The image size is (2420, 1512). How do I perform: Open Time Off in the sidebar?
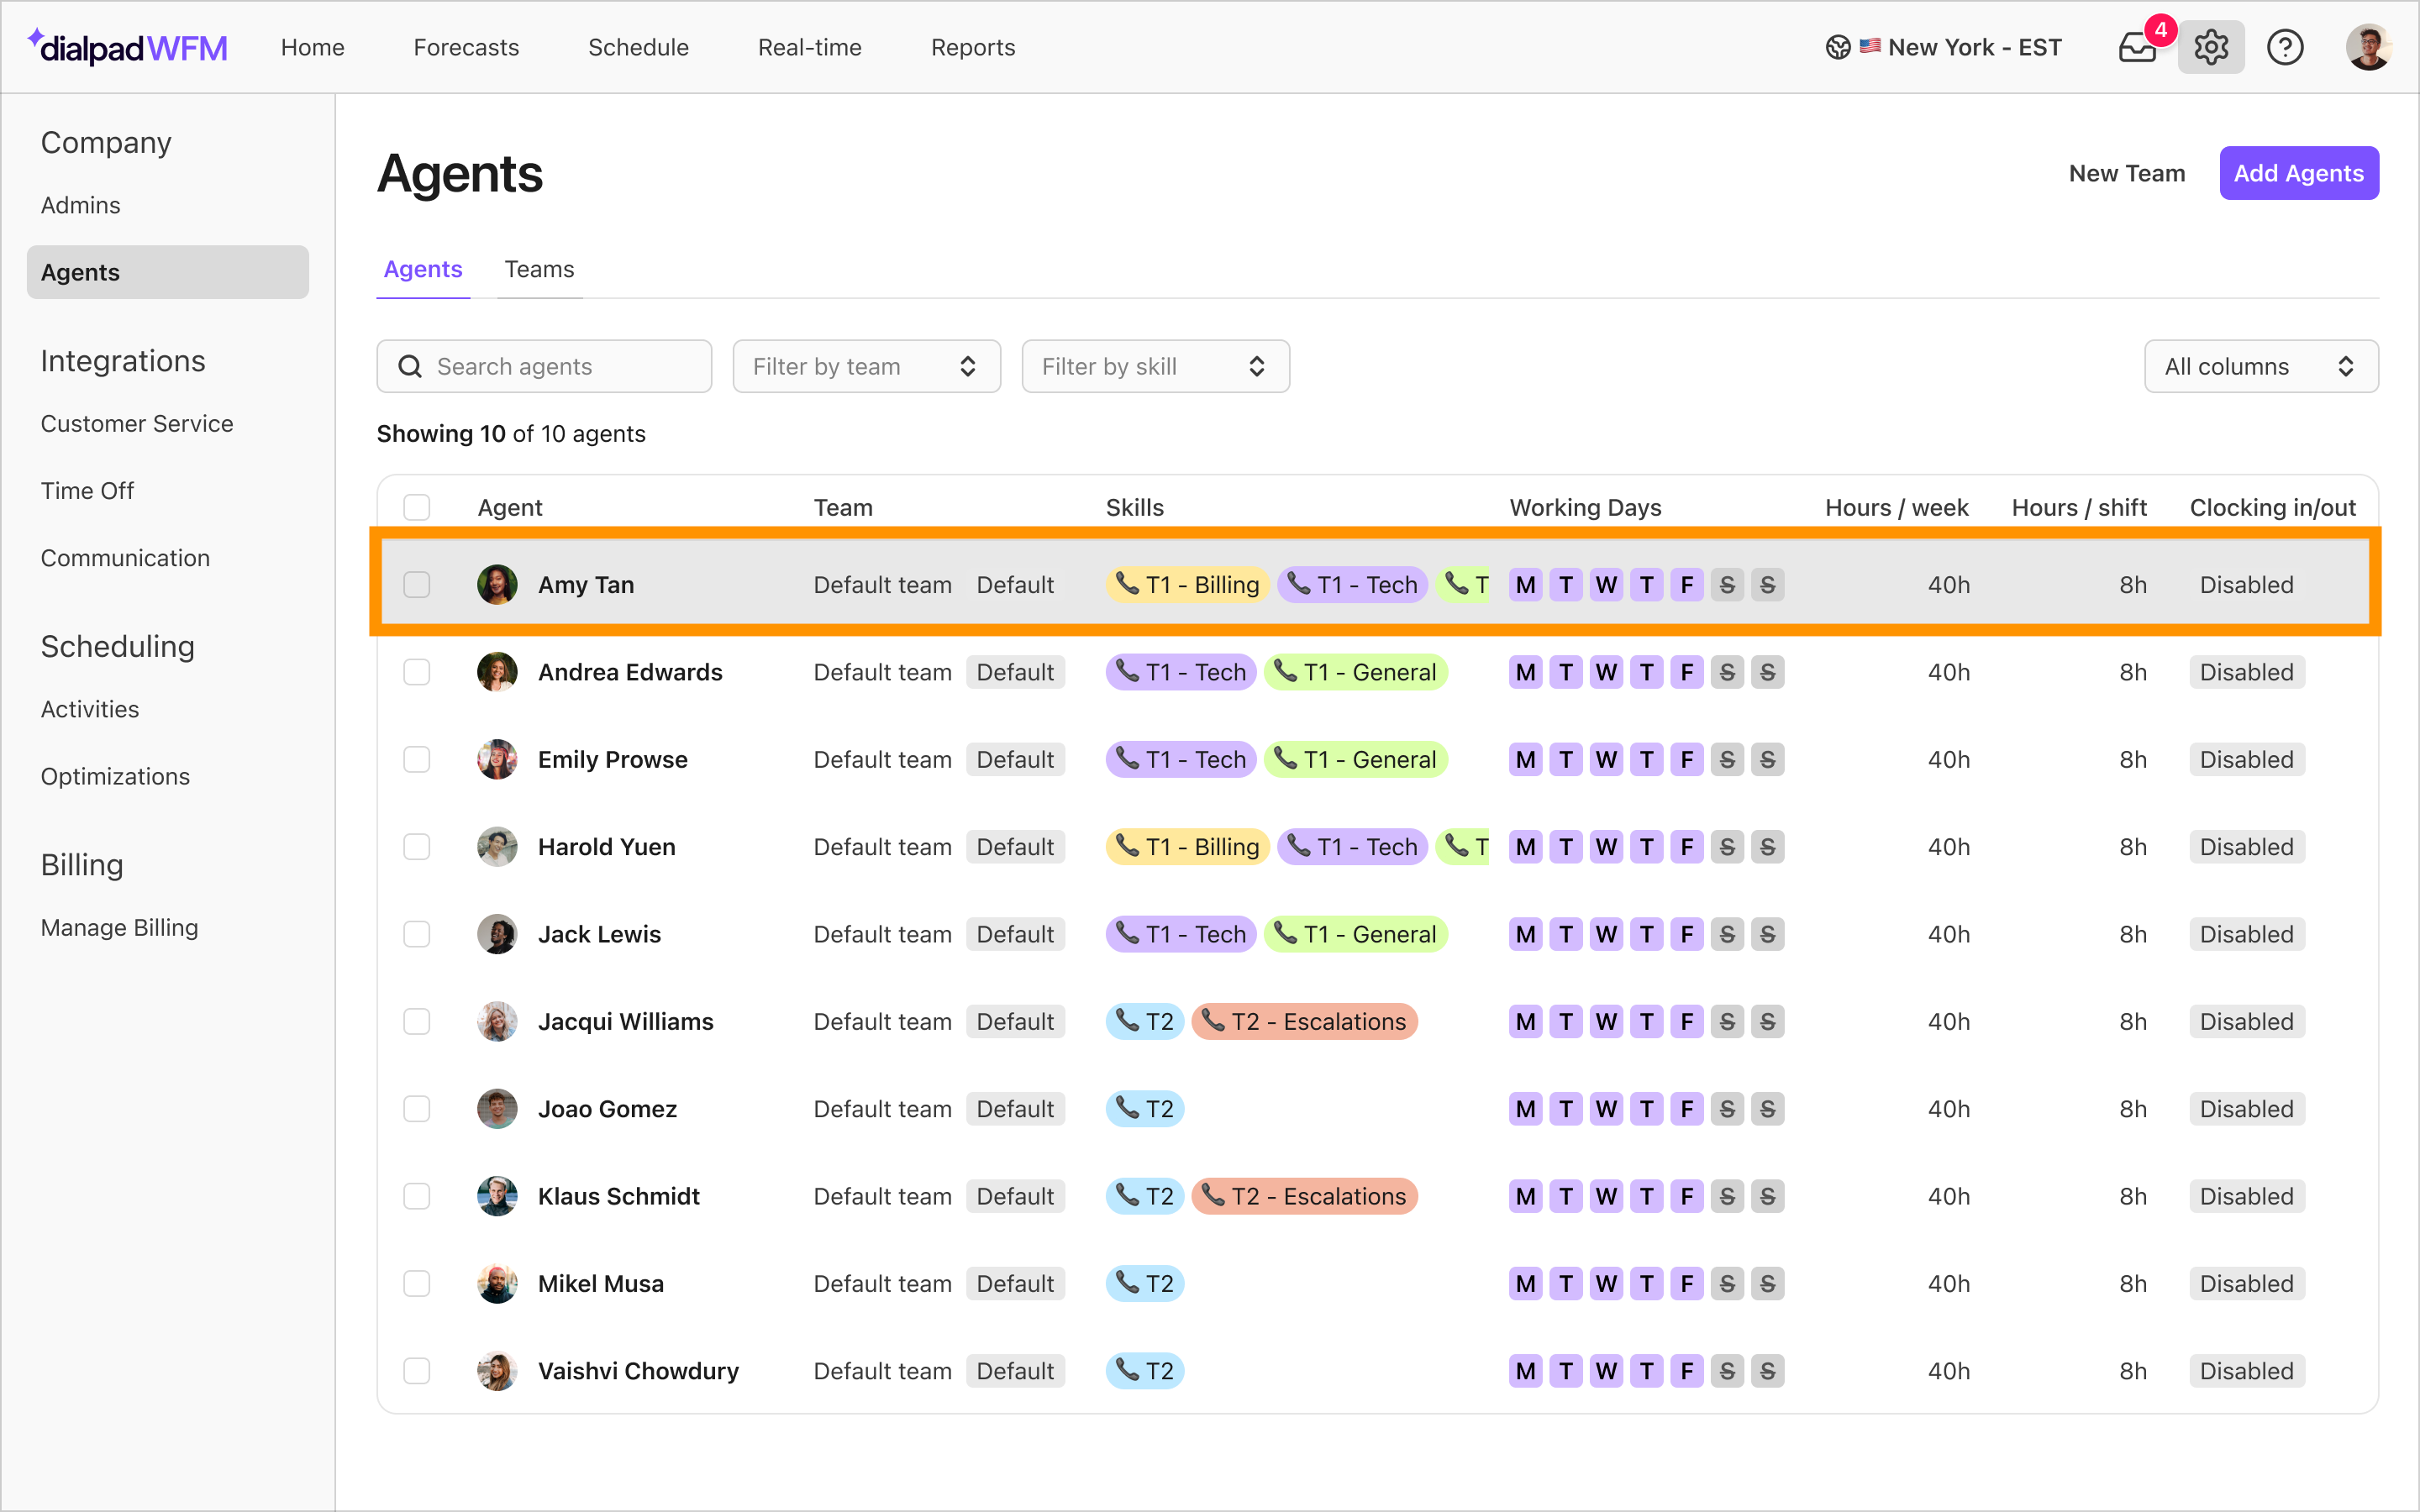(87, 490)
